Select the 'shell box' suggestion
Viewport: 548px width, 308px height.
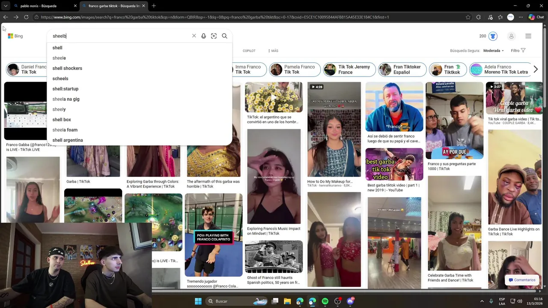point(139,120)
